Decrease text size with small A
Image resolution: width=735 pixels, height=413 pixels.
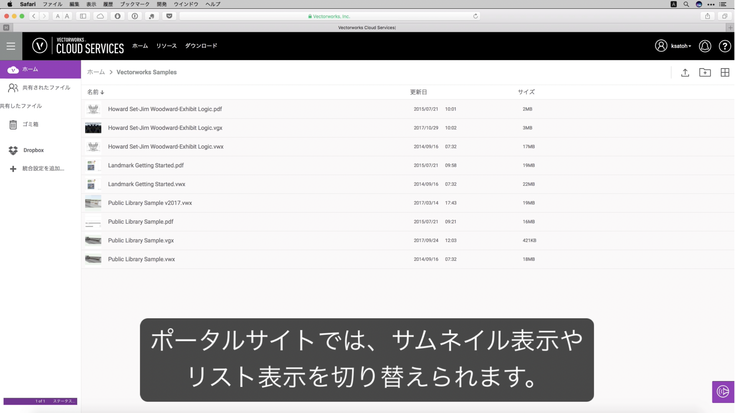[58, 16]
